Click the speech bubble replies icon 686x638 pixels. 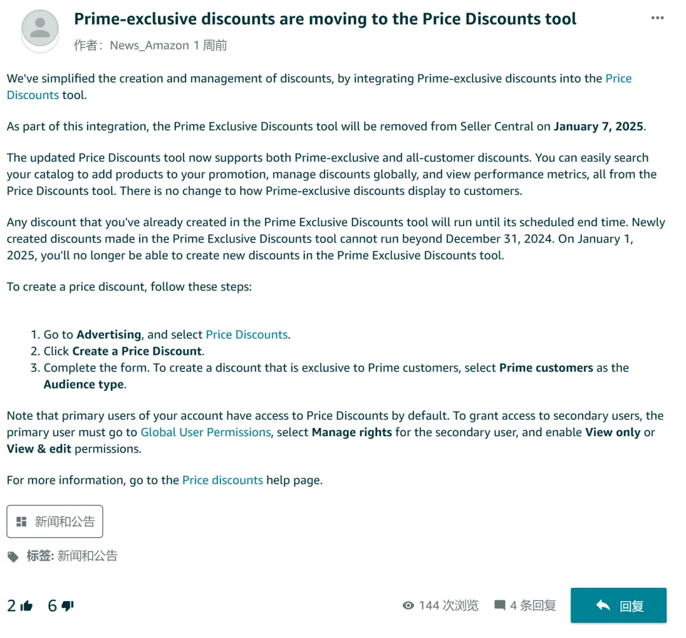click(x=500, y=605)
